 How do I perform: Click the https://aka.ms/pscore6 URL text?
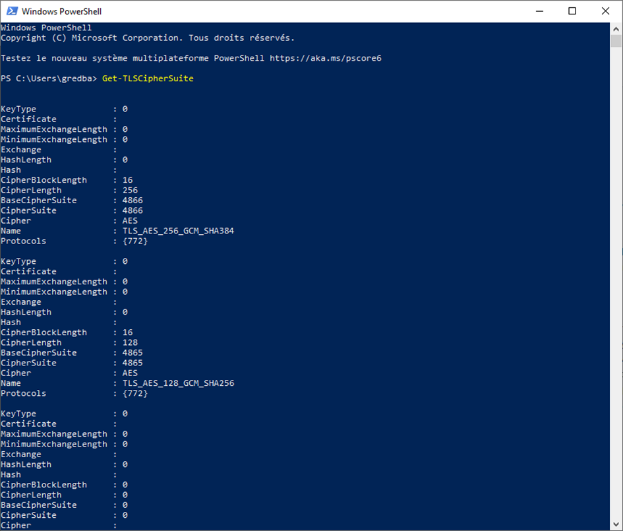click(326, 58)
